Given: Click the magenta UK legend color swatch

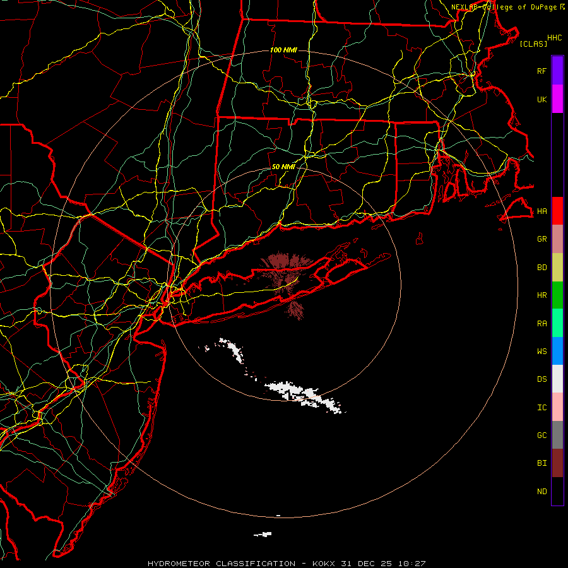Looking at the screenshot, I should point(557,99).
